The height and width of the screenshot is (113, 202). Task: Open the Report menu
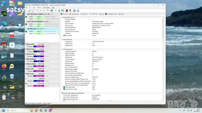tap(39, 8)
